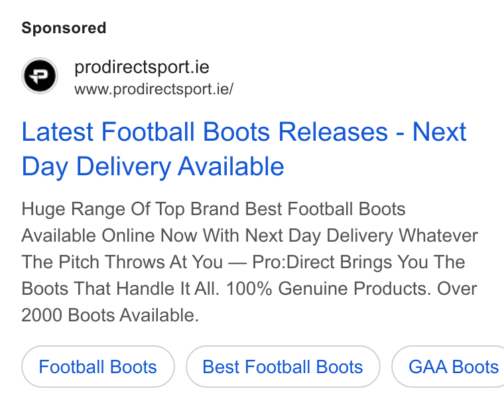The height and width of the screenshot is (409, 504).
Task: Click the ad description paragraph
Action: click(250, 262)
